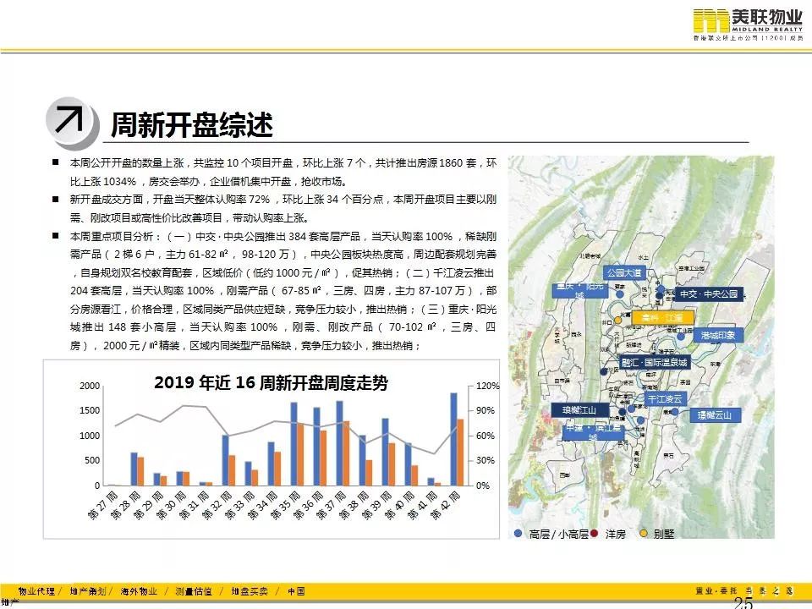Click the orange bar for 第42周
Viewport: 812px width, 609px height.
[460, 452]
